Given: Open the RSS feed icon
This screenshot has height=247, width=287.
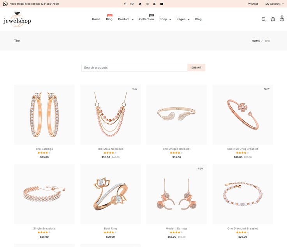Looking at the screenshot, I should (154, 4).
